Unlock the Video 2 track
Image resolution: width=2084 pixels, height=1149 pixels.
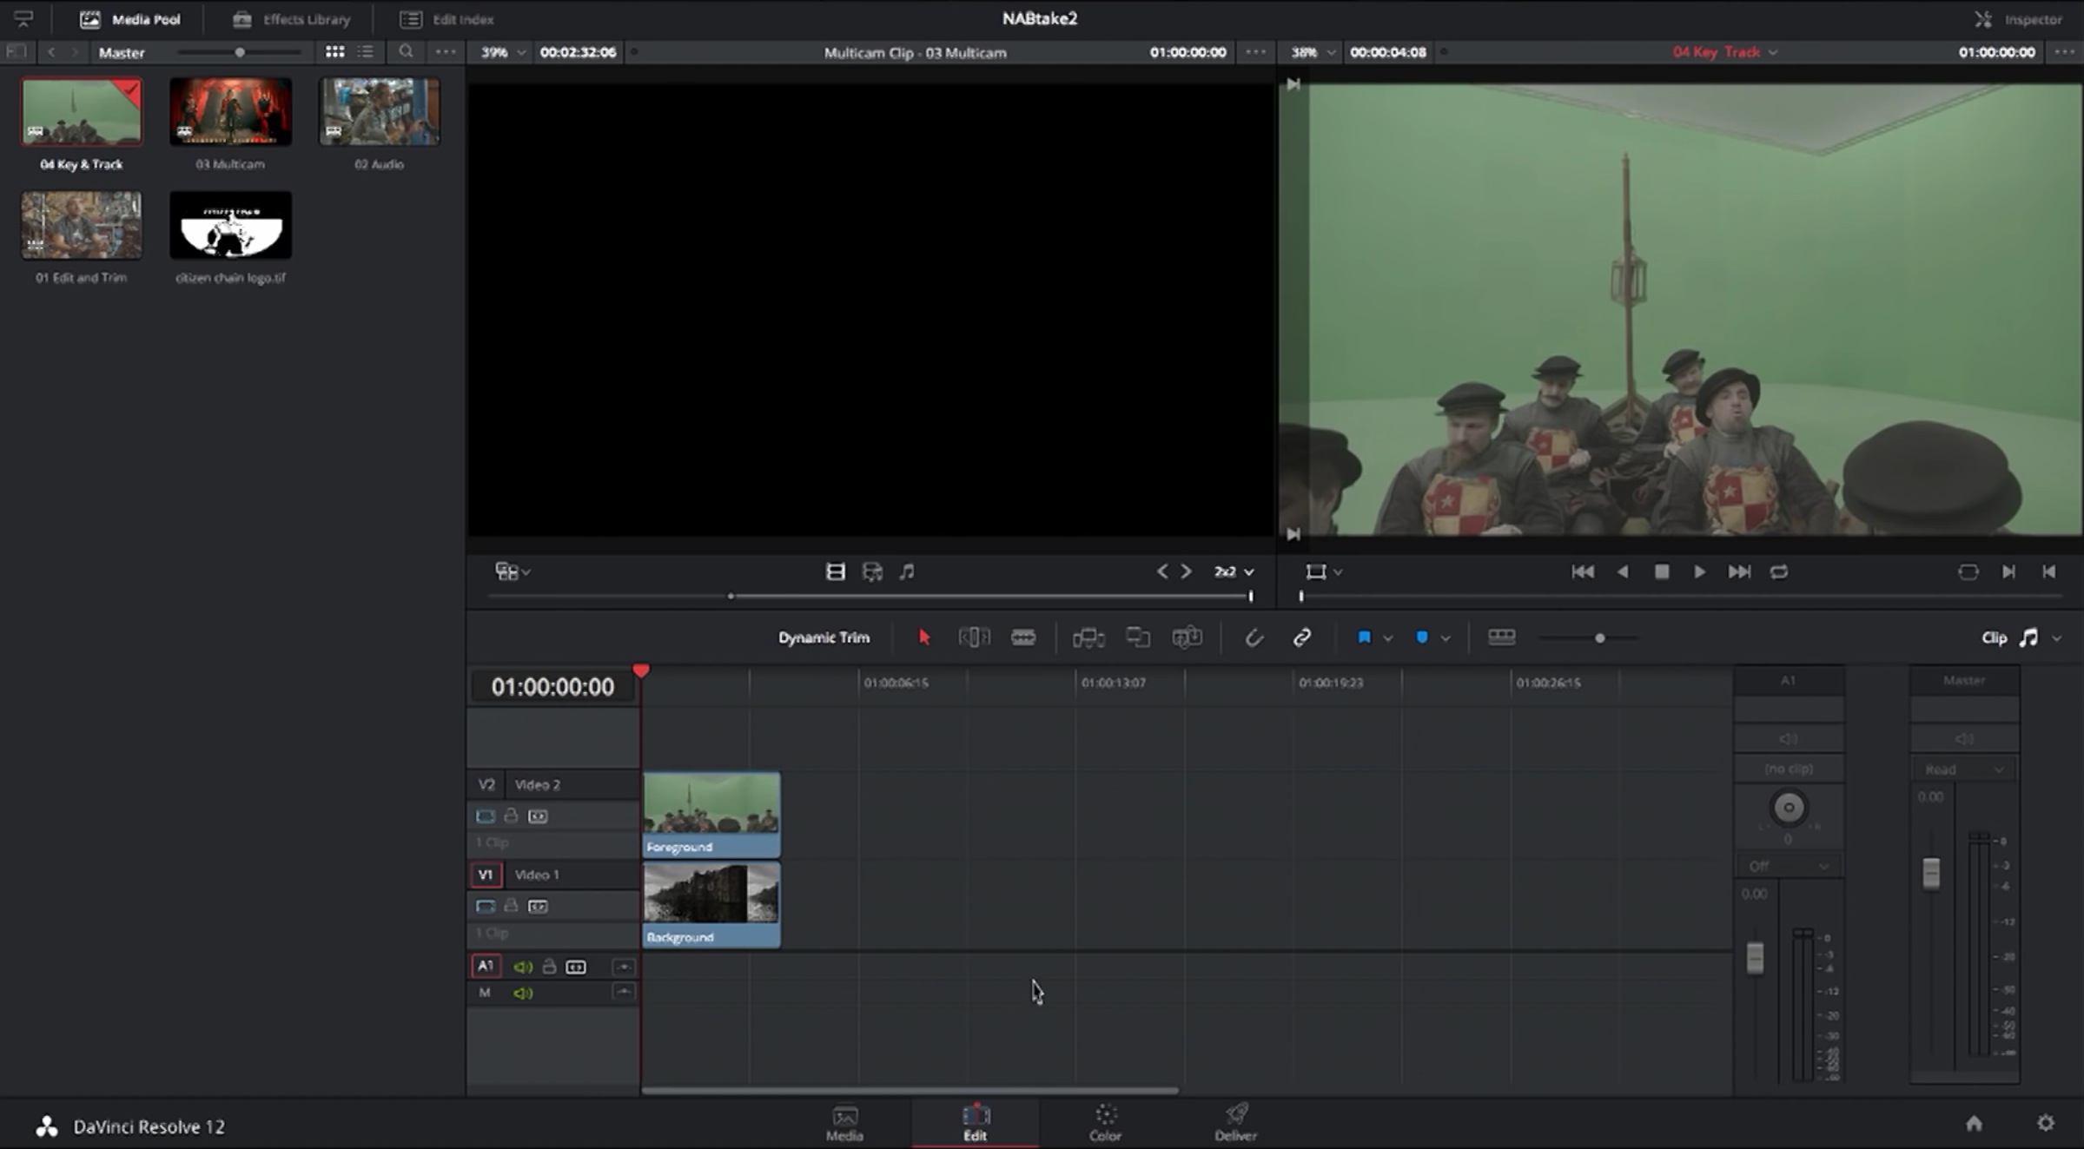(511, 815)
